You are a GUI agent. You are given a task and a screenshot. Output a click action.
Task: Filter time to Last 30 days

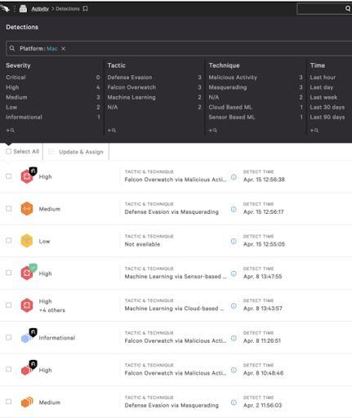point(327,107)
